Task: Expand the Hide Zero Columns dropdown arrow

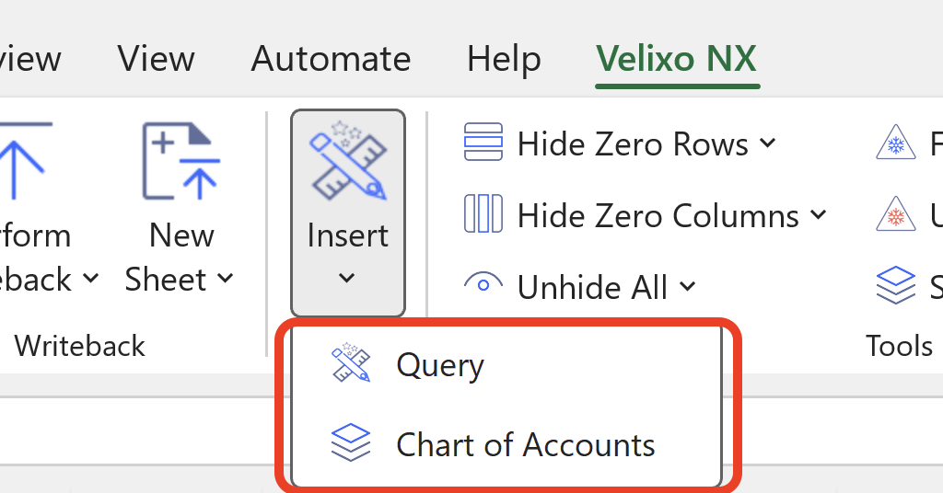Action: click(x=818, y=215)
